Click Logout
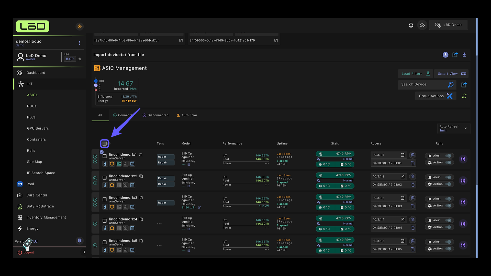 coord(26,252)
